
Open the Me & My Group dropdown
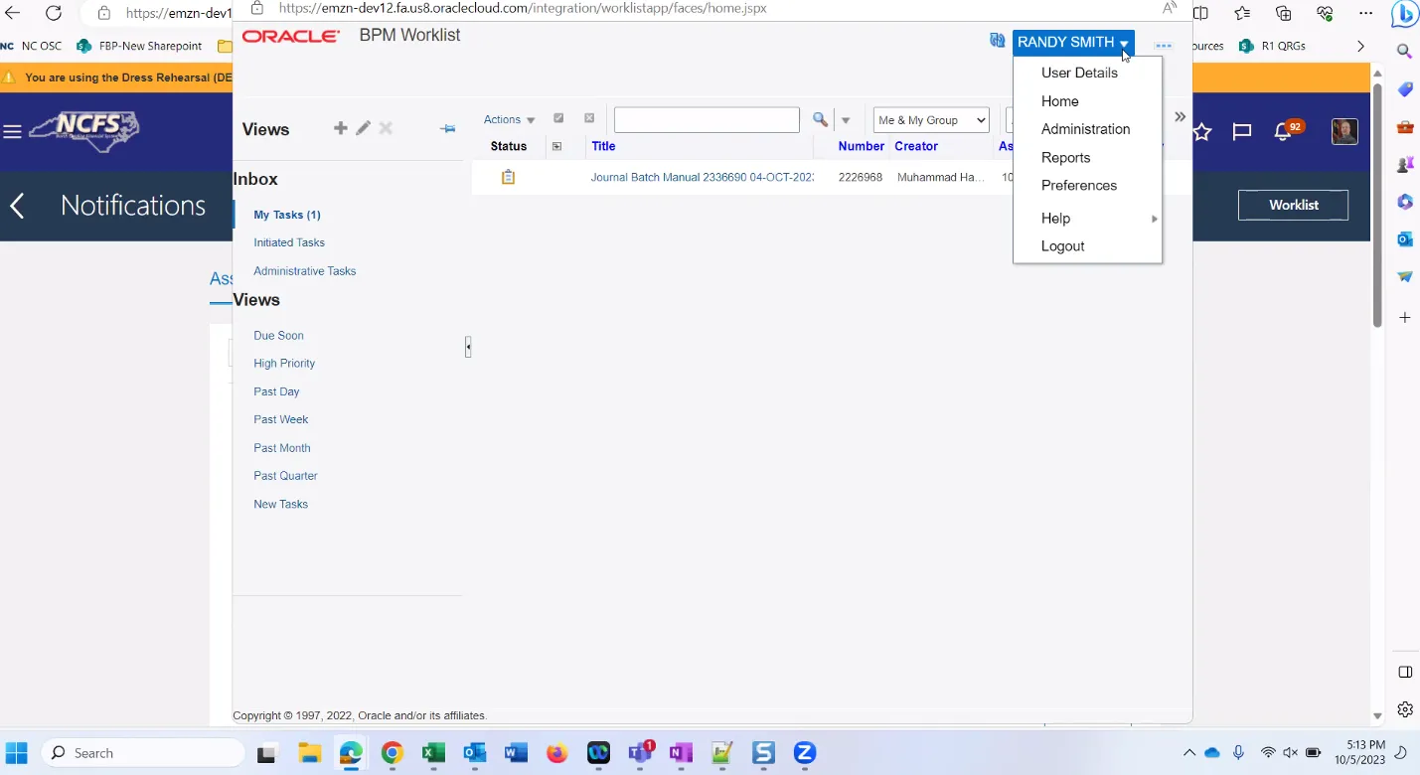pos(930,120)
